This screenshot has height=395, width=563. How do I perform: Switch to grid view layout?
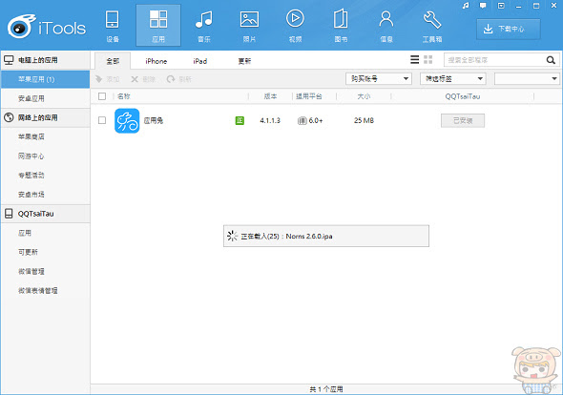click(x=428, y=59)
